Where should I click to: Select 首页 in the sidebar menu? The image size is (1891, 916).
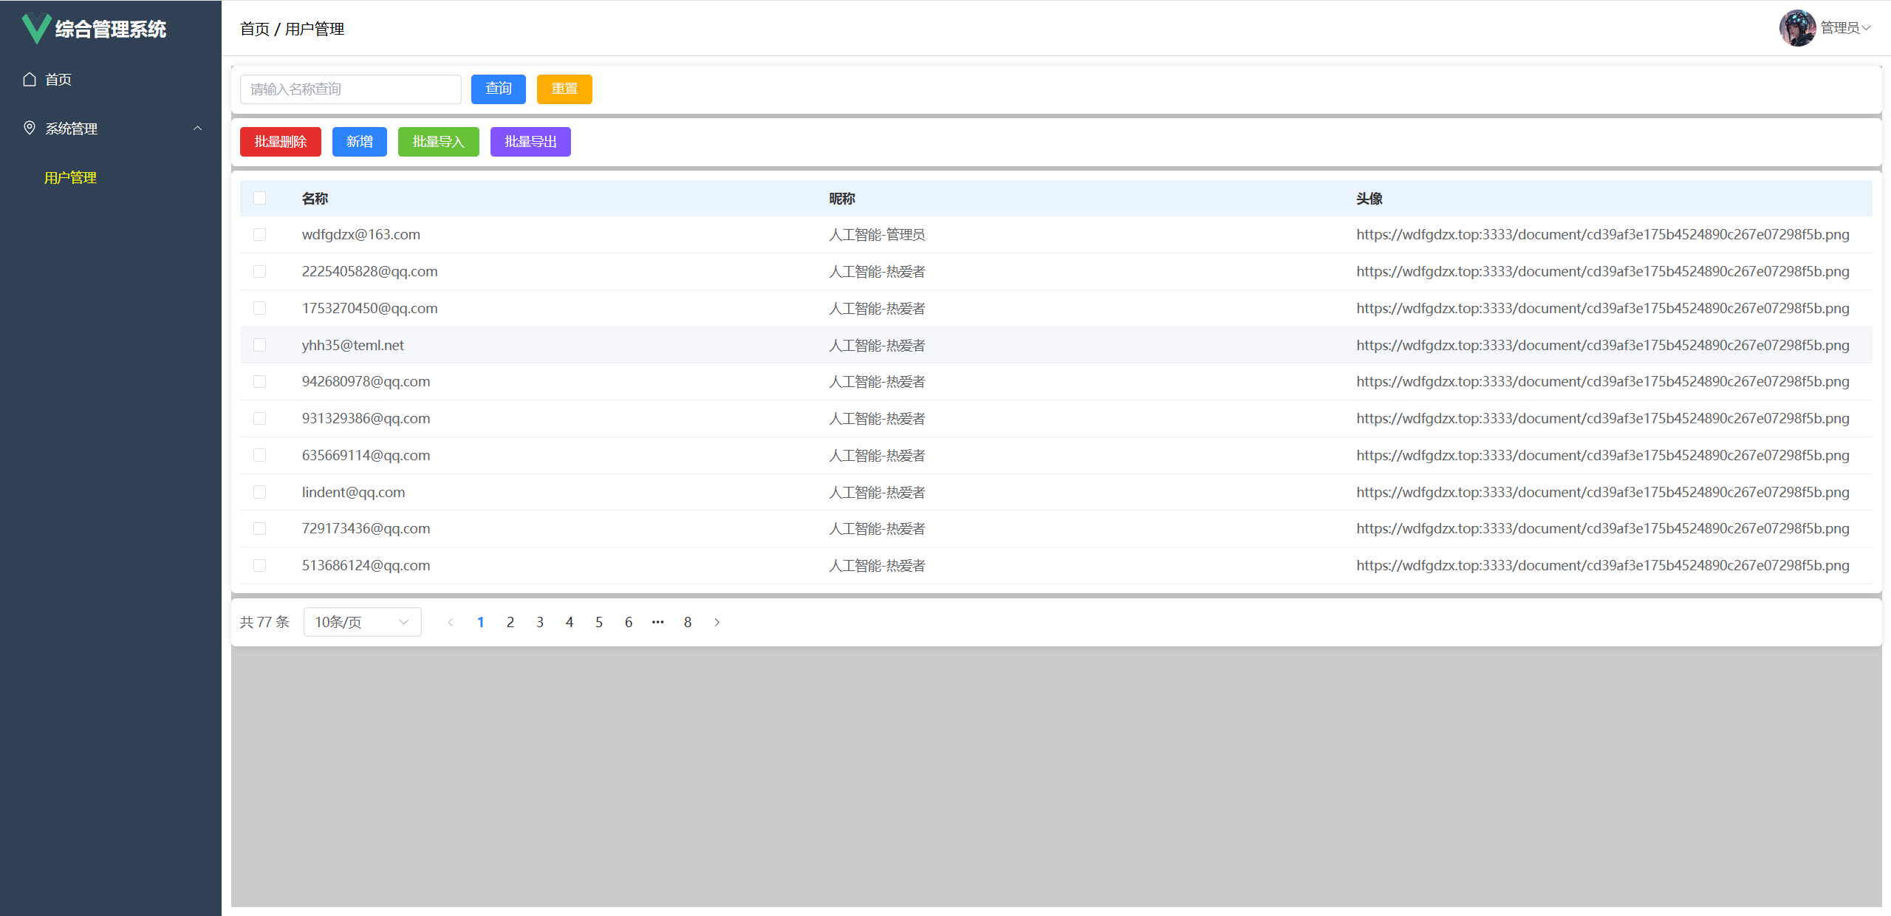pyautogui.click(x=58, y=79)
